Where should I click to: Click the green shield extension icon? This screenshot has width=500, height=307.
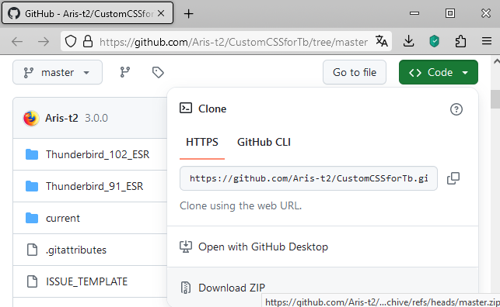pos(435,41)
